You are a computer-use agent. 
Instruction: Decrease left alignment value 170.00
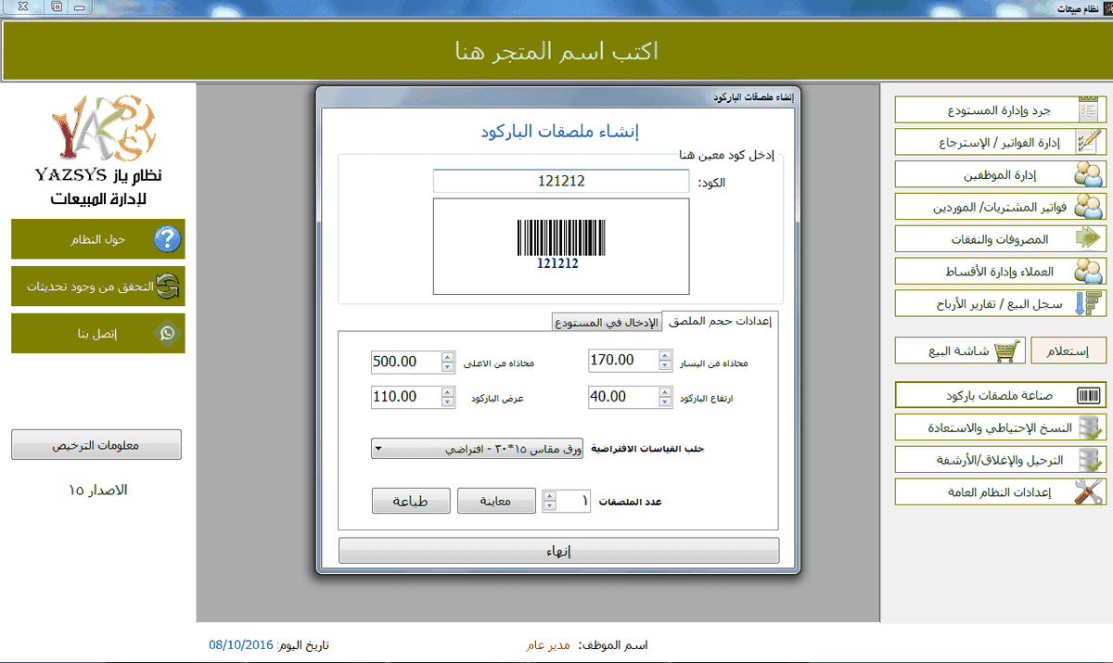point(665,365)
